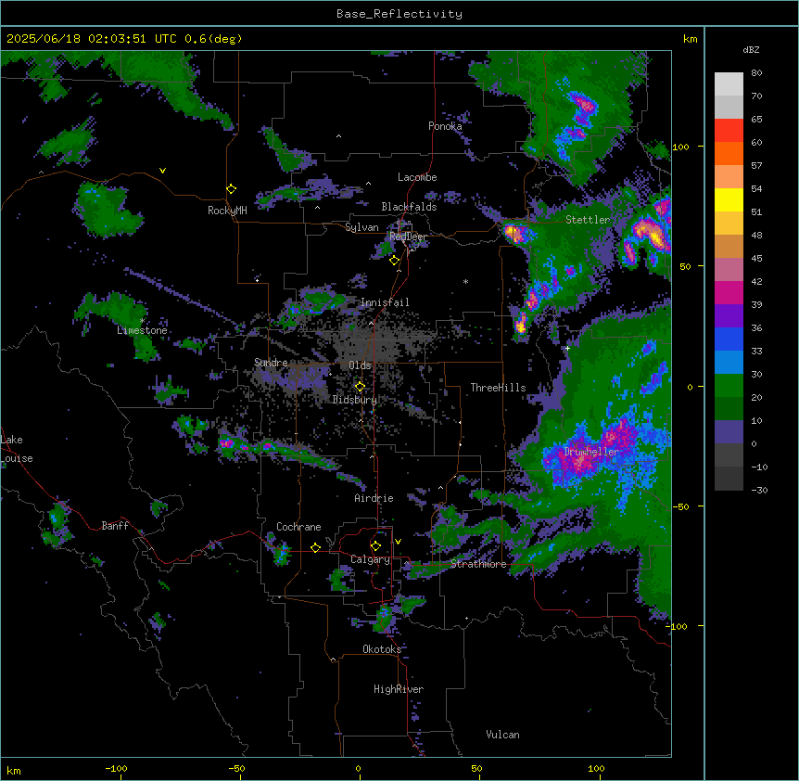Click the Lake Louise label
The height and width of the screenshot is (781, 799).
[17, 449]
